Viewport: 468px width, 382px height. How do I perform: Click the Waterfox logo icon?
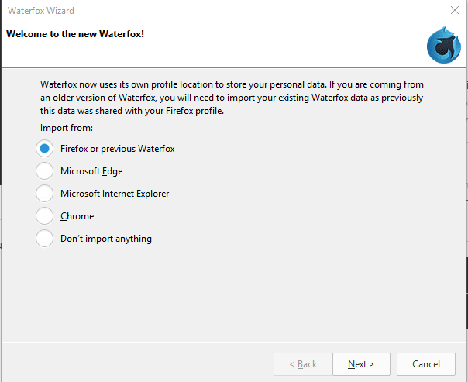tap(444, 45)
